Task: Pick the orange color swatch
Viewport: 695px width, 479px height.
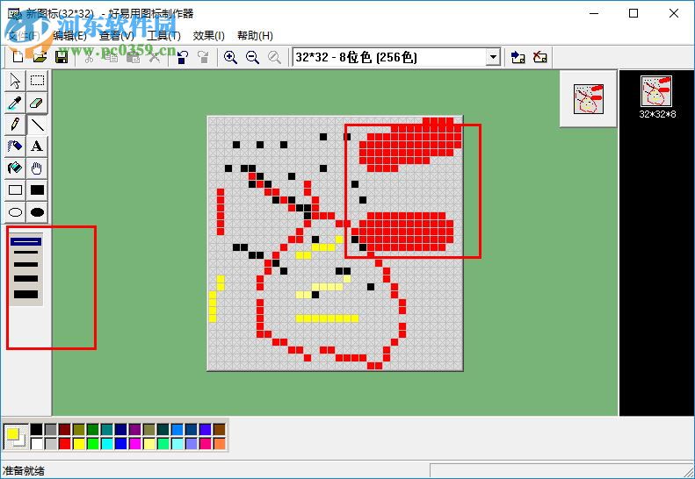Action: [220, 444]
